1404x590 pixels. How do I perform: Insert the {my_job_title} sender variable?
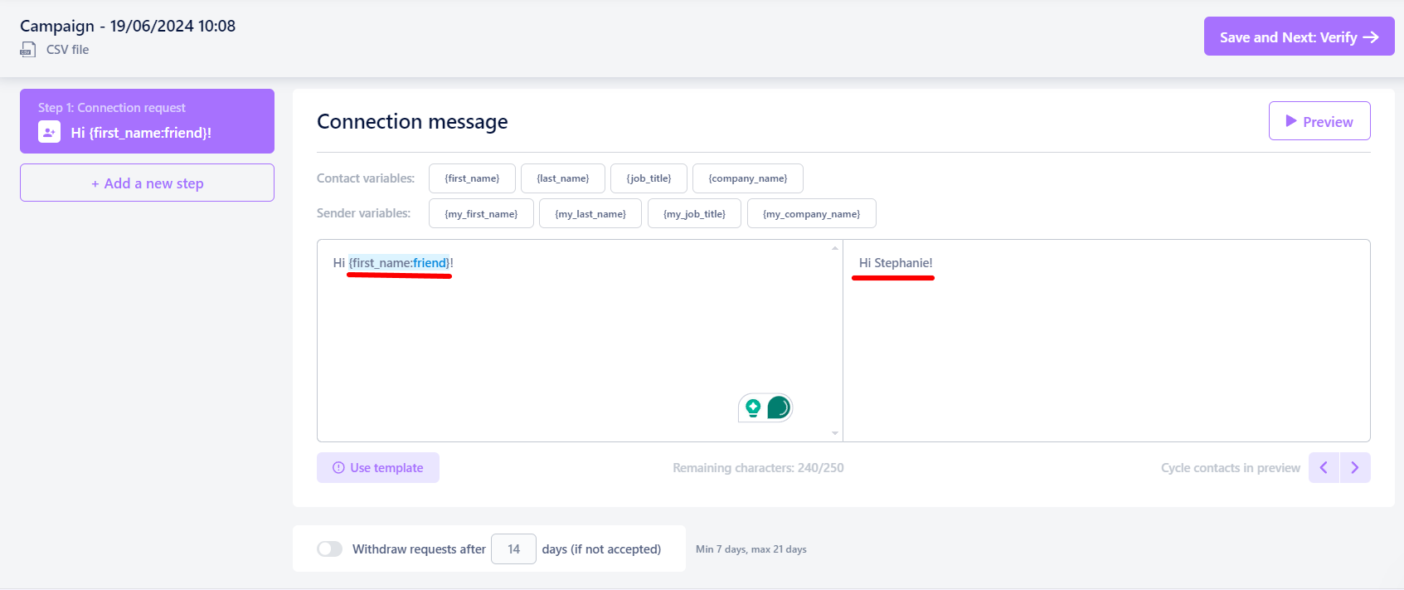click(694, 213)
